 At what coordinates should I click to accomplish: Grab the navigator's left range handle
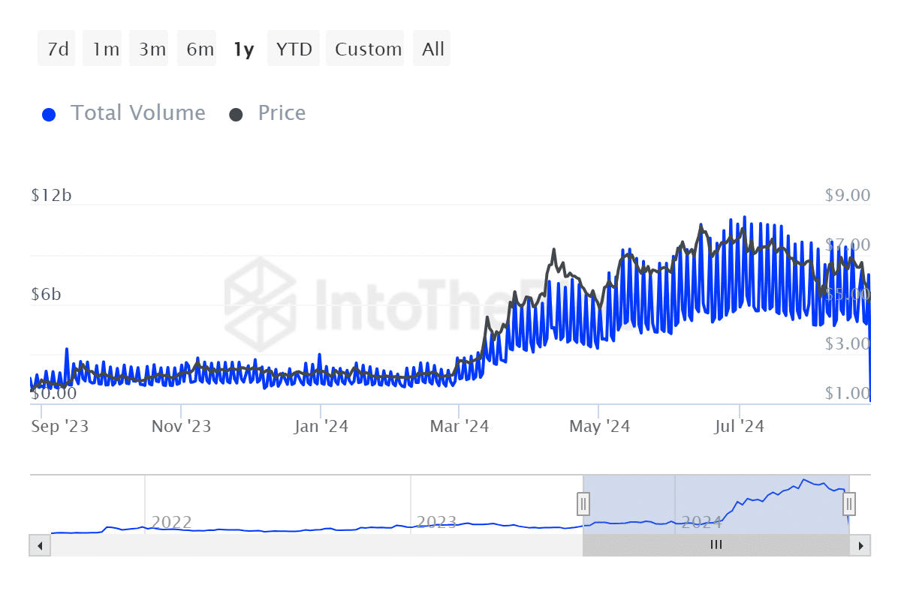583,503
